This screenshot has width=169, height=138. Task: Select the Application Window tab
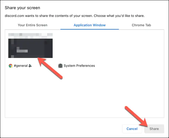click(89, 25)
